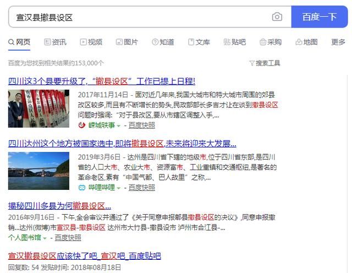The width and height of the screenshot is (352, 273).
Task: Click the date 2016年9月16日 in third result
Action: click(31, 217)
